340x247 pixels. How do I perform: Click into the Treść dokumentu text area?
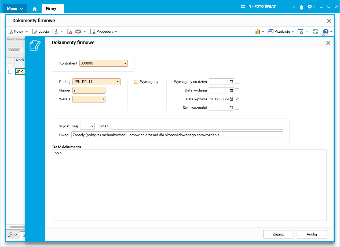(190, 185)
